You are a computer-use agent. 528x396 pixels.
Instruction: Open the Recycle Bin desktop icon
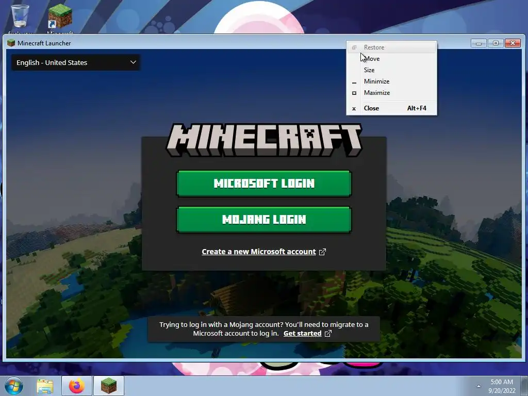[20, 16]
